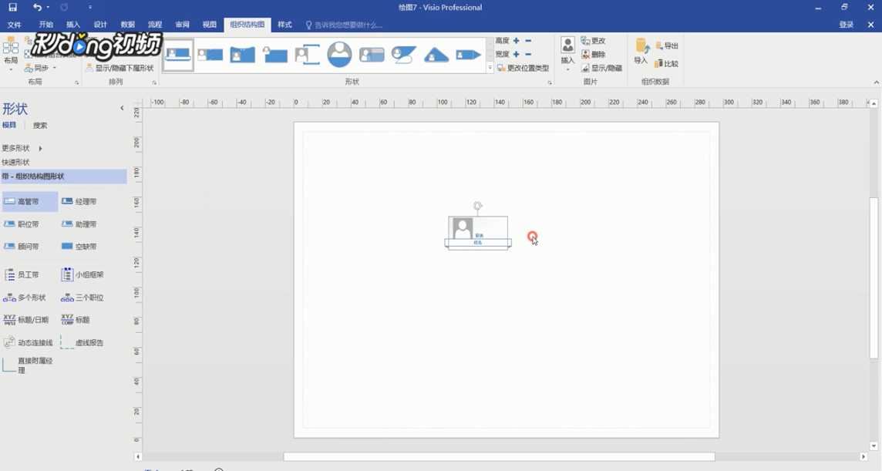The height and width of the screenshot is (471, 882).
Task: Click 导出 organization data button
Action: tap(667, 45)
